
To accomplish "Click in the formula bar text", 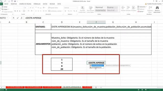I will pos(33,18).
